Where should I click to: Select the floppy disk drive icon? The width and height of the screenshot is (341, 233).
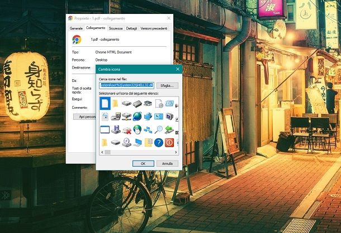tap(116, 129)
